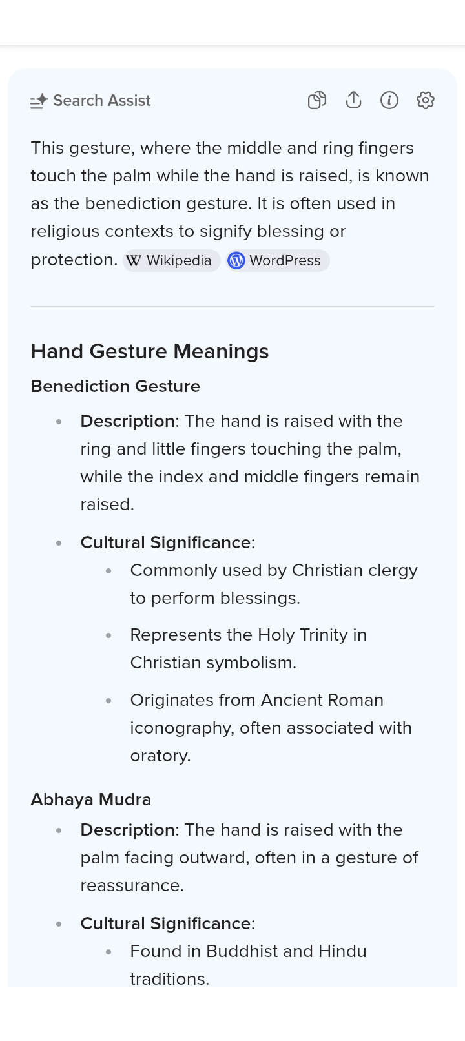Viewport: 465px width, 1041px height.
Task: Click Cultural Significance under Benediction Gesture
Action: [x=165, y=542]
